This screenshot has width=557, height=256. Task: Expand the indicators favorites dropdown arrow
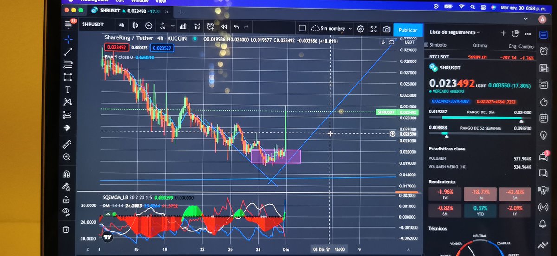pos(173,26)
